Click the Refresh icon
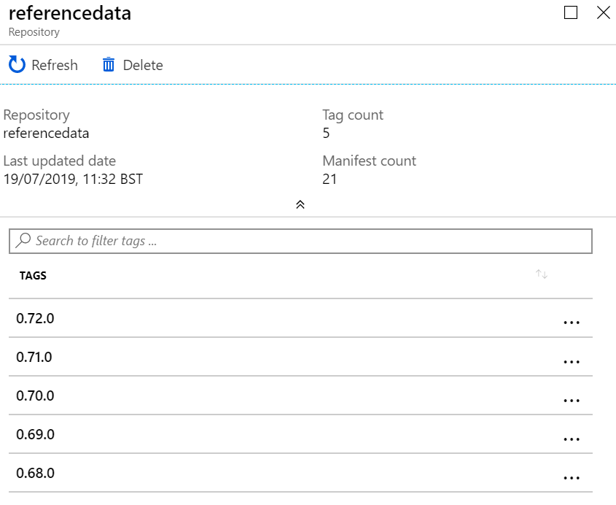Viewport: 616px width, 505px height. pos(14,64)
